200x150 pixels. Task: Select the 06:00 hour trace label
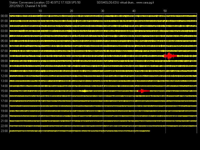(x=4, y=46)
